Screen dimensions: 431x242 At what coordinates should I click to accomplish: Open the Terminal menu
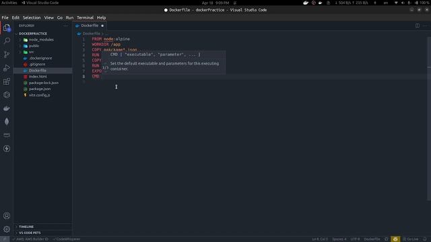coord(86,17)
